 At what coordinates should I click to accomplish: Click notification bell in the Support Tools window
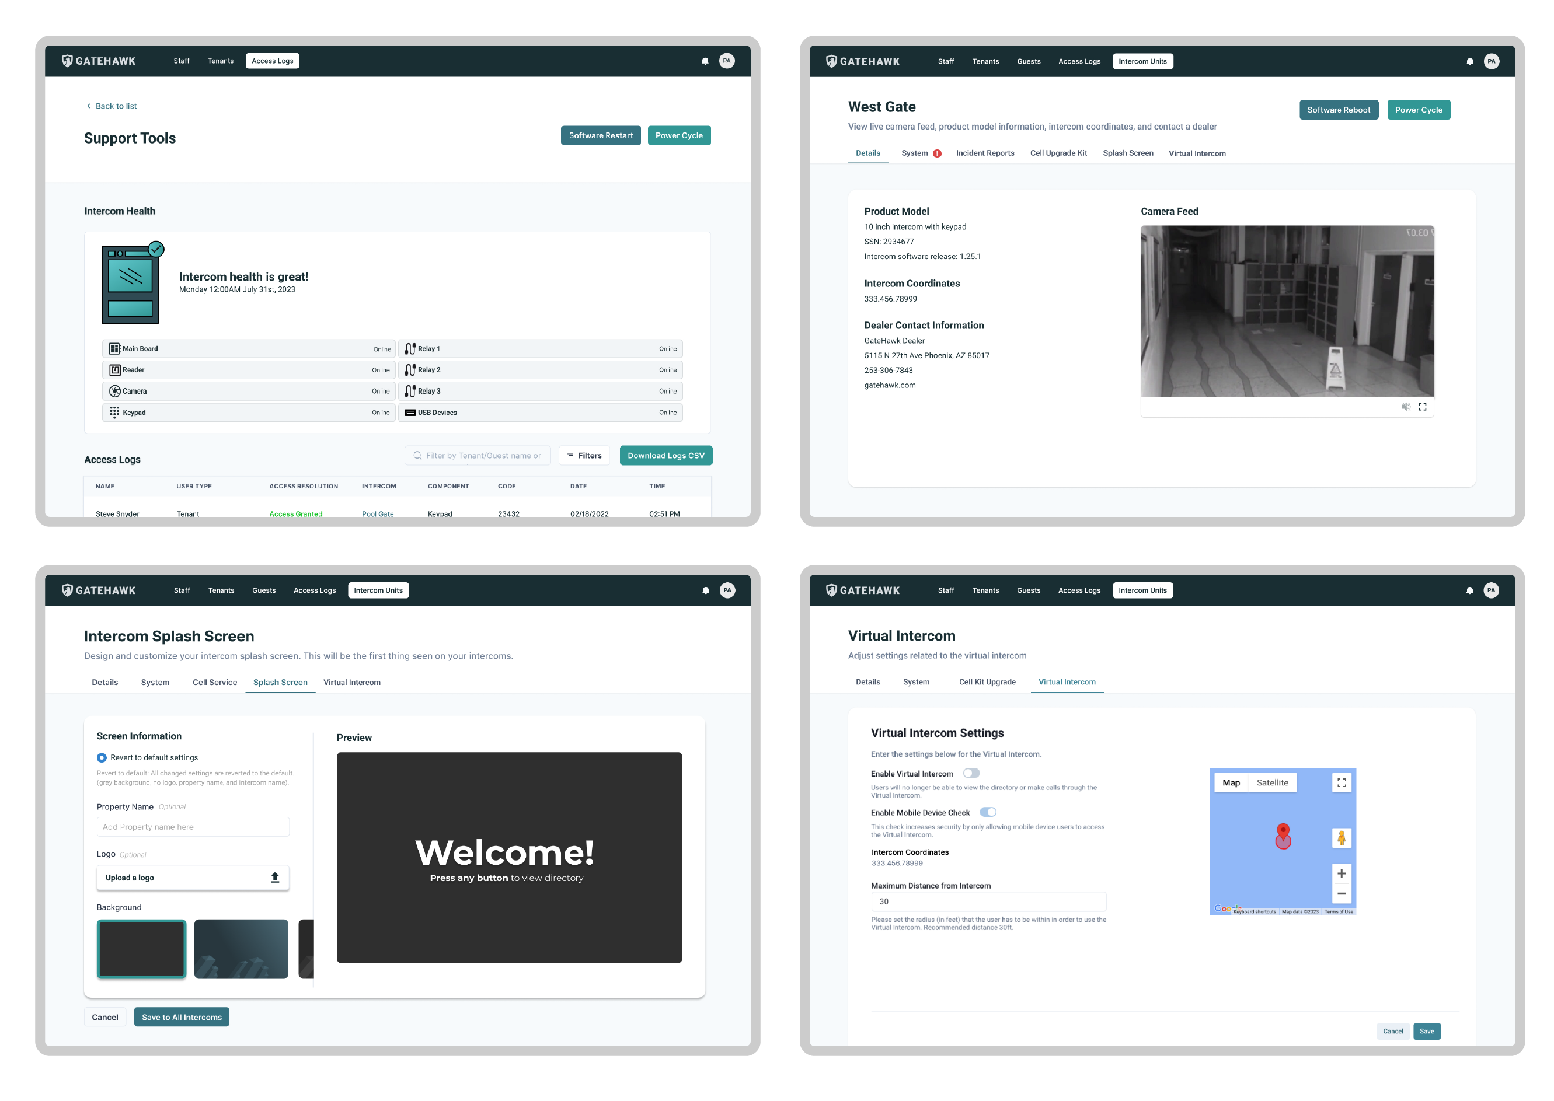[705, 61]
